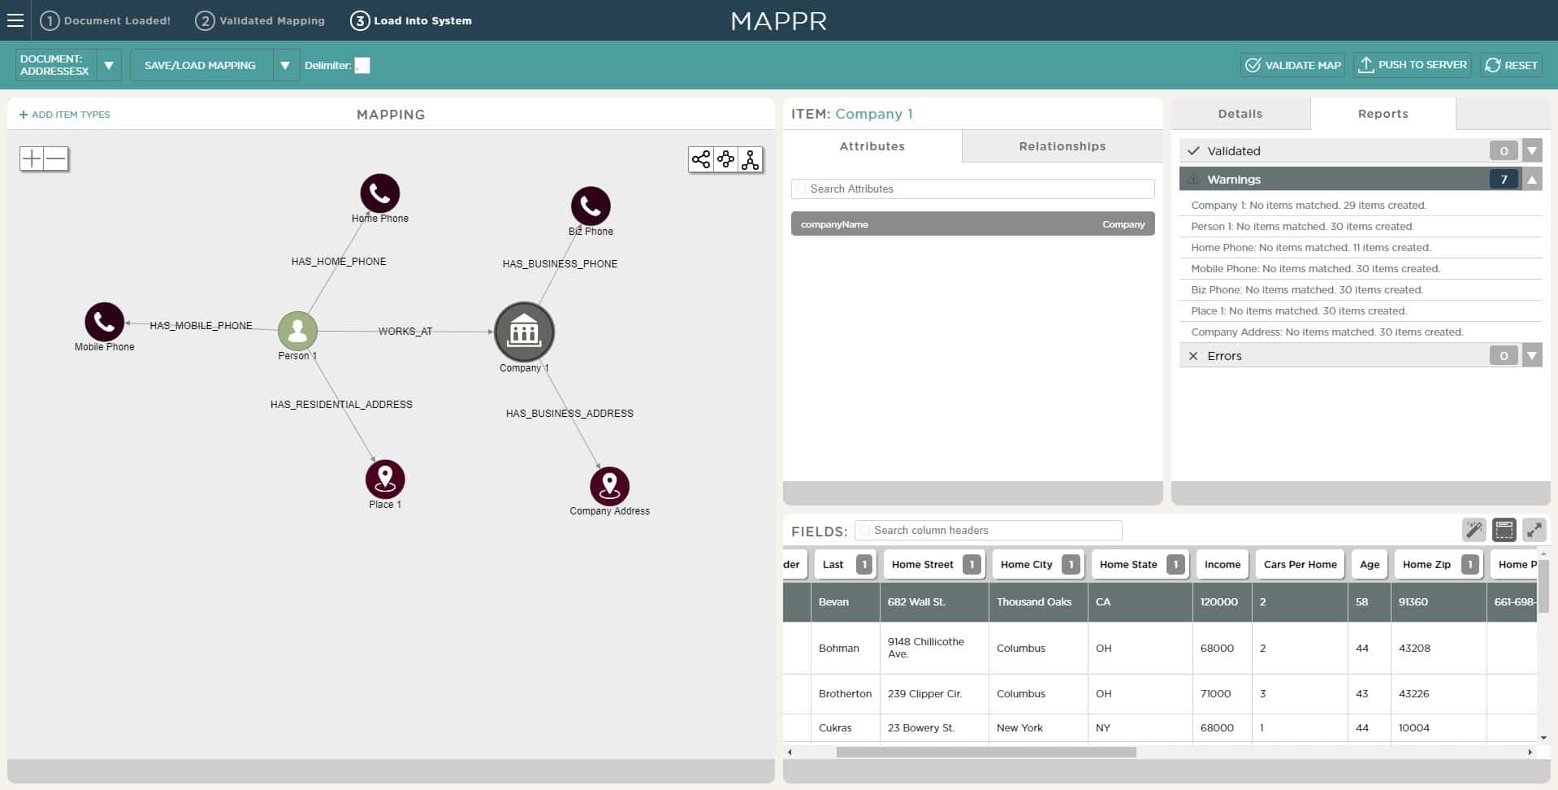The height and width of the screenshot is (790, 1558).
Task: Reset the mapping
Action: 1511,65
